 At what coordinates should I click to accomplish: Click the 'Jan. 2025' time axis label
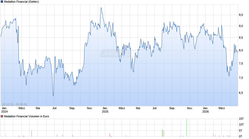[x=105, y=110]
